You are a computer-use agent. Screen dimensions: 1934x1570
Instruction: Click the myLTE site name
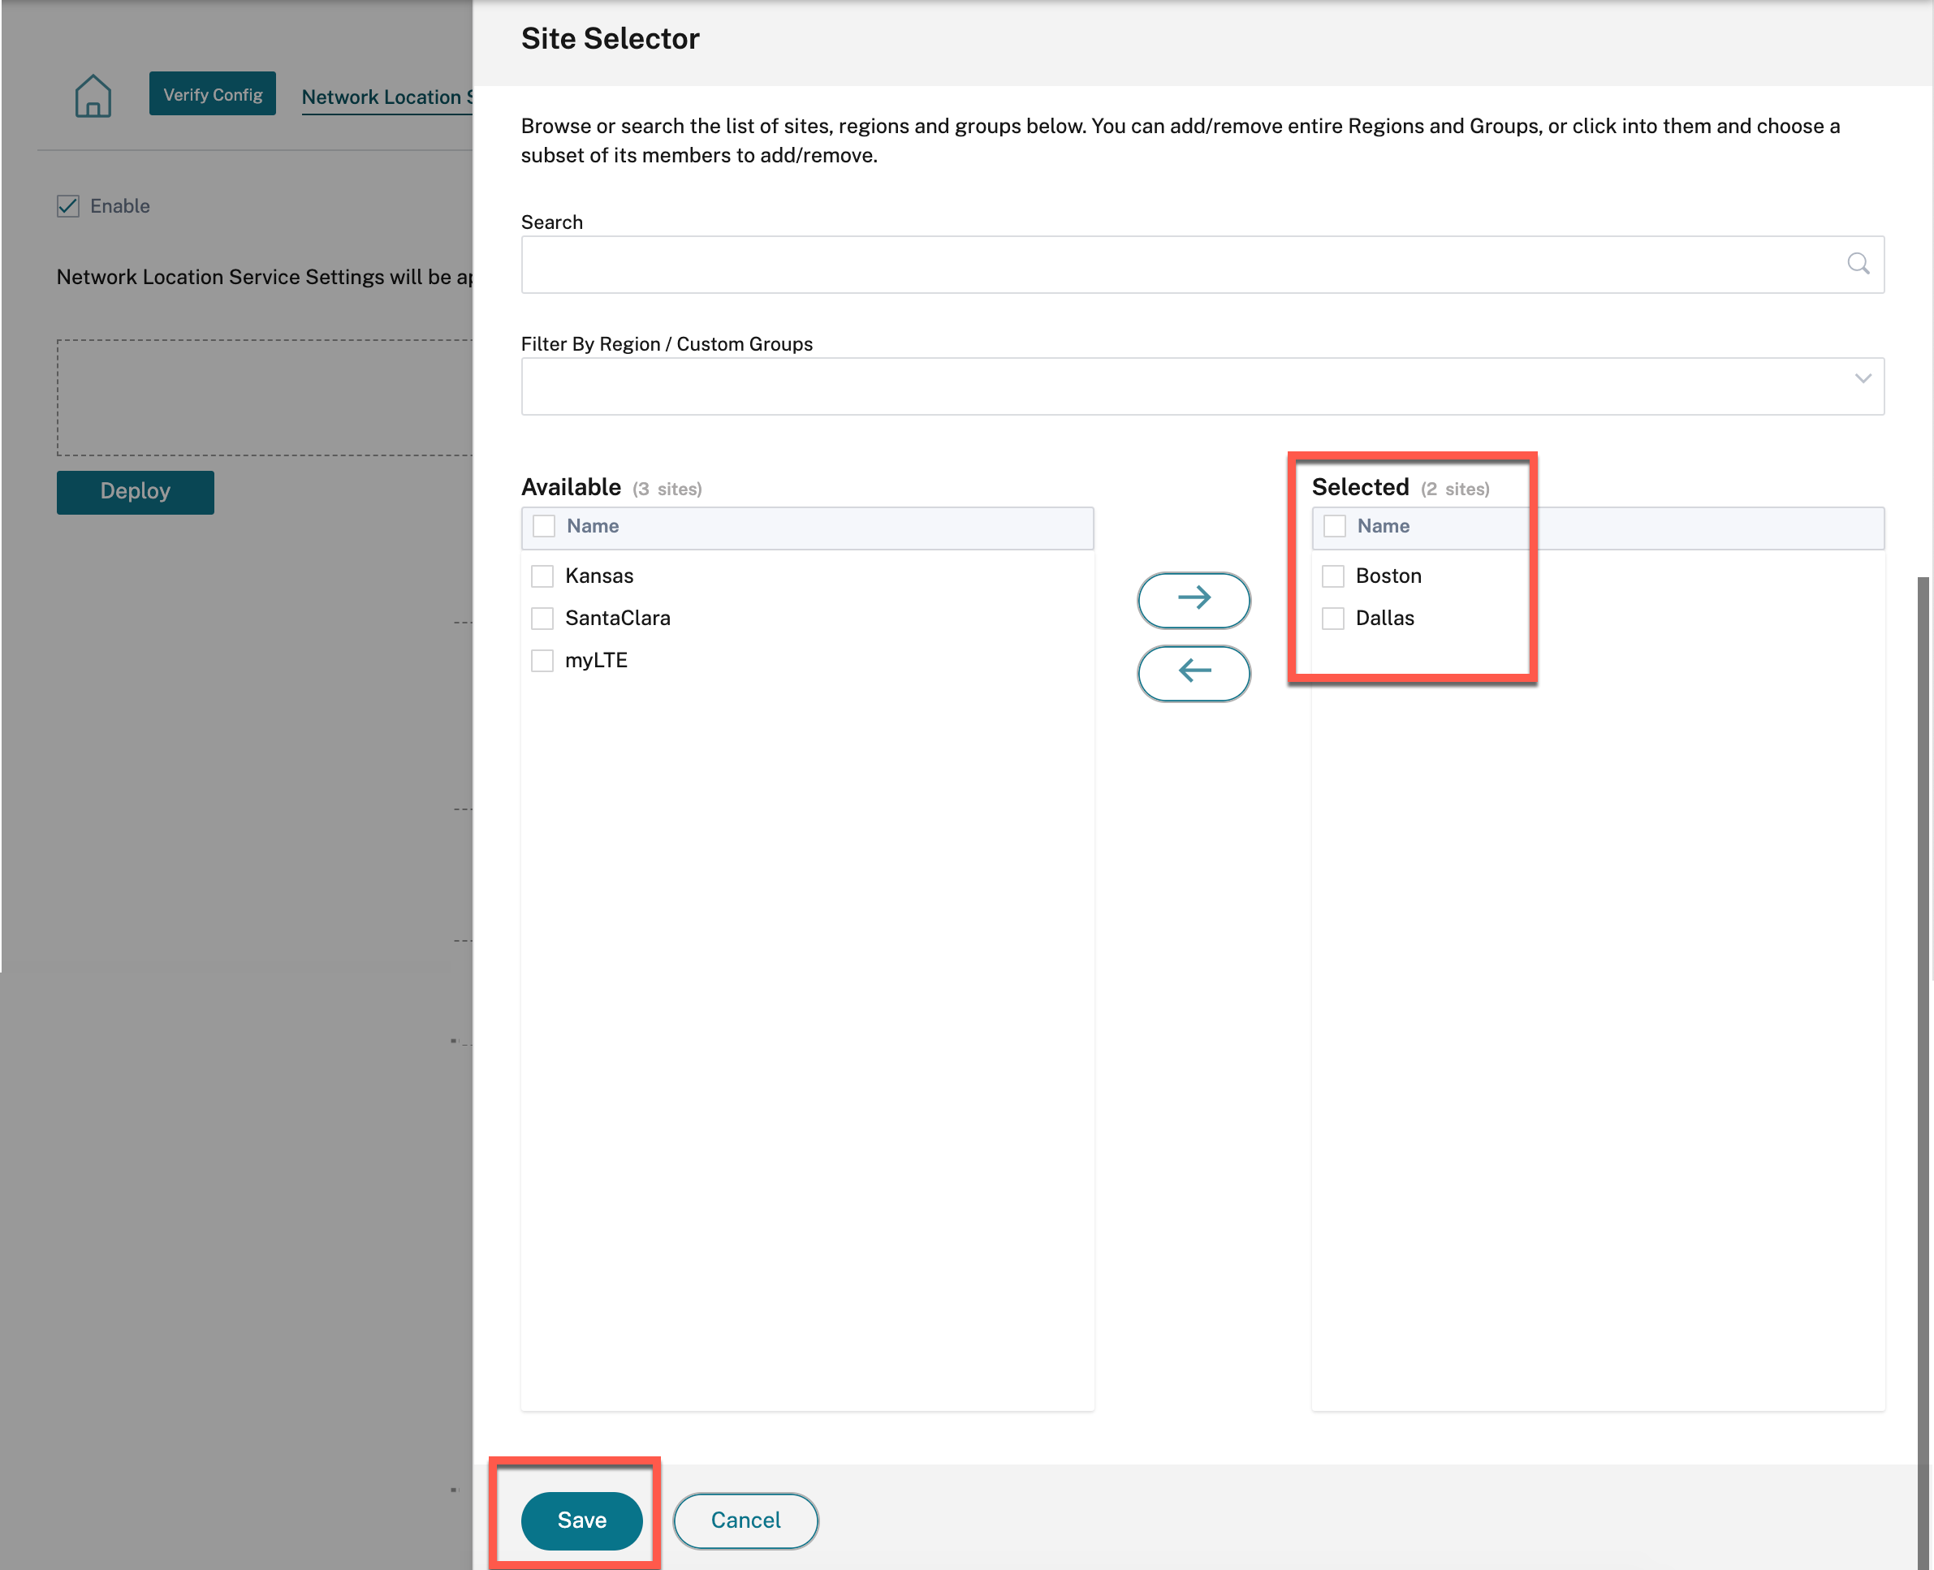click(596, 661)
